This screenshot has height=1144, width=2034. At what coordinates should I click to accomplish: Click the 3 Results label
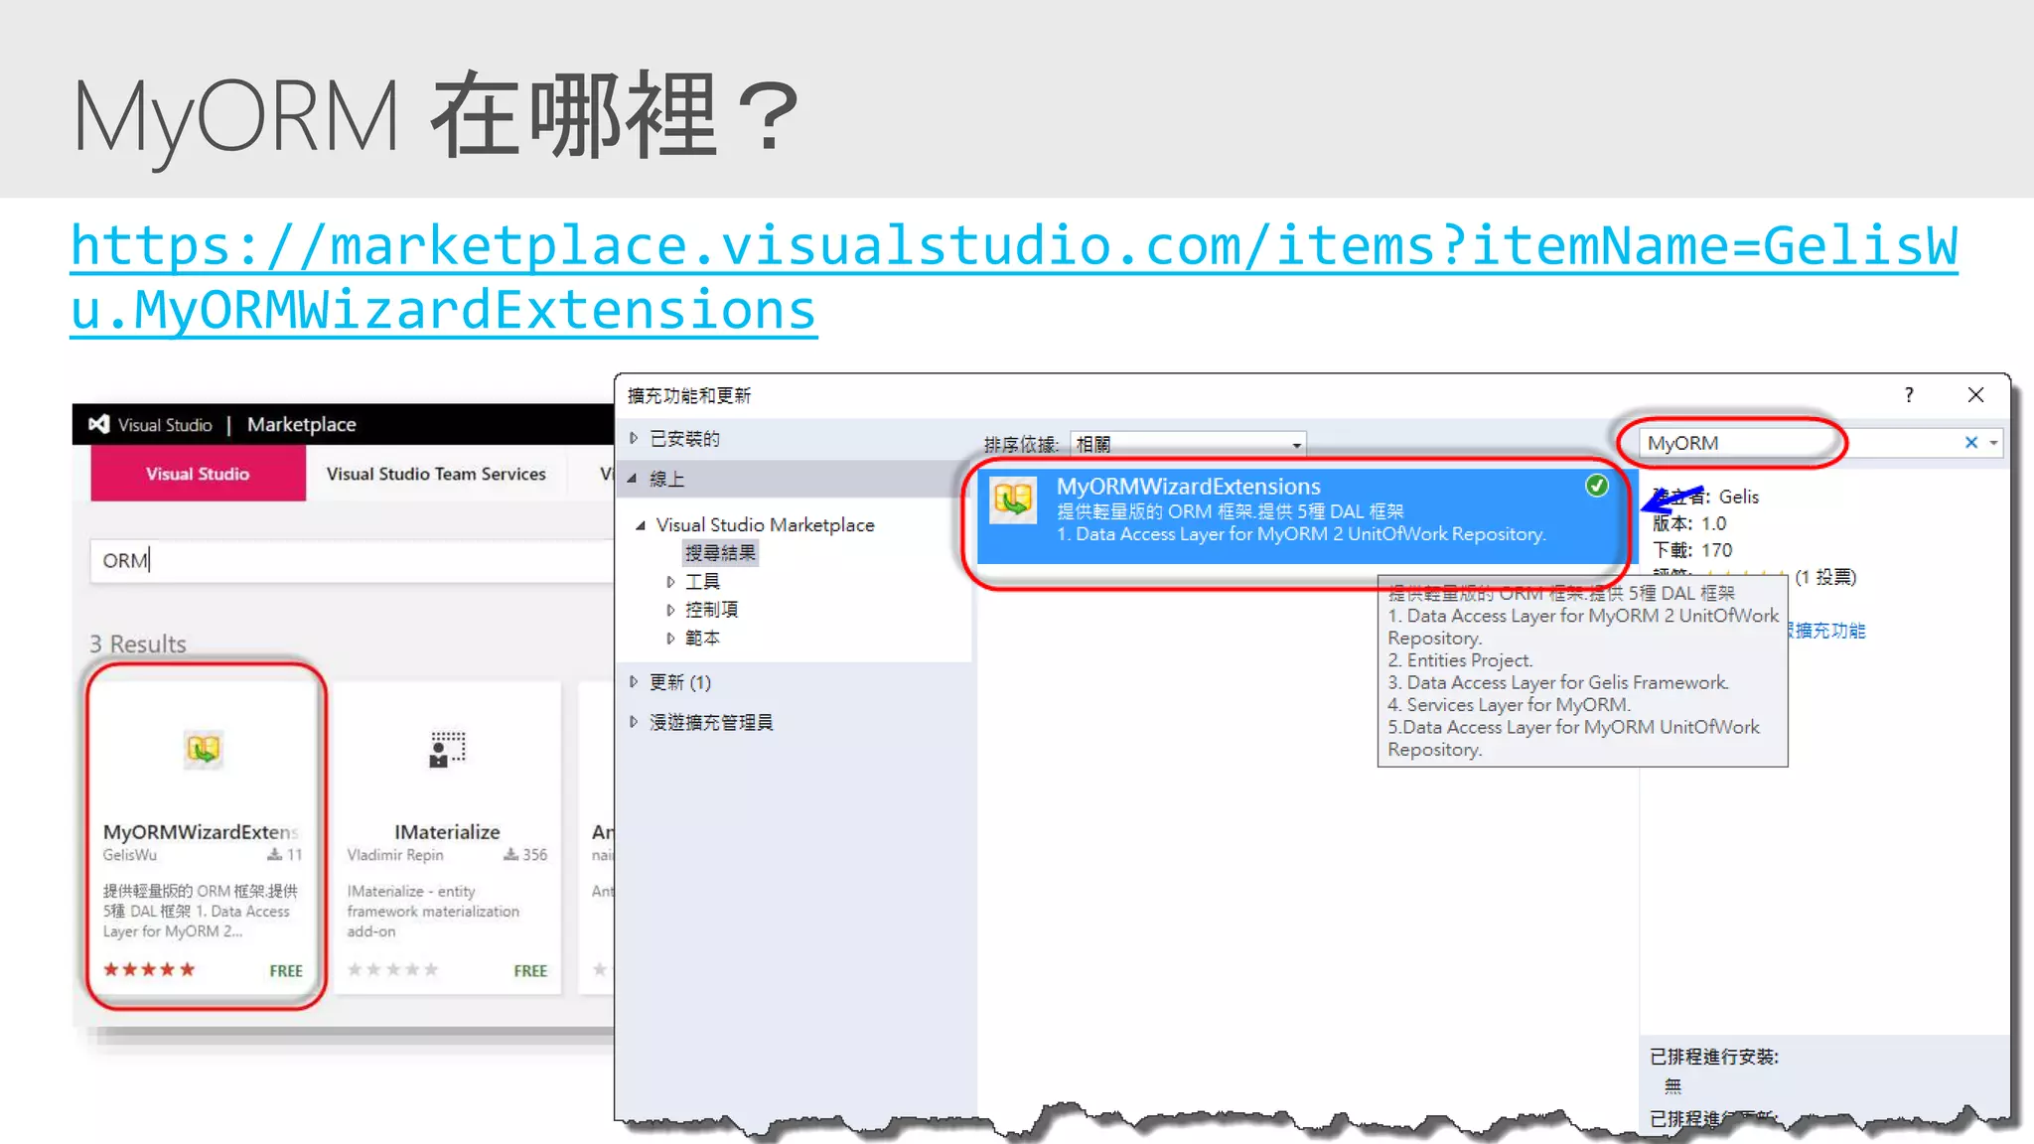pyautogui.click(x=138, y=643)
